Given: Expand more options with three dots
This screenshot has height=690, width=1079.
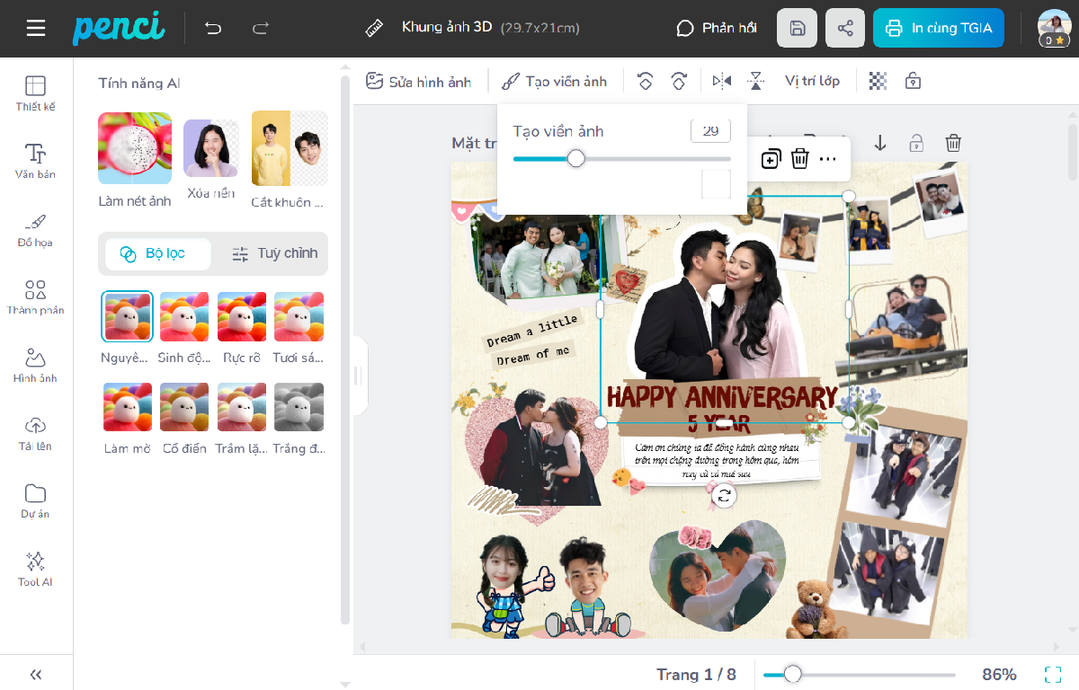Looking at the screenshot, I should tap(828, 159).
